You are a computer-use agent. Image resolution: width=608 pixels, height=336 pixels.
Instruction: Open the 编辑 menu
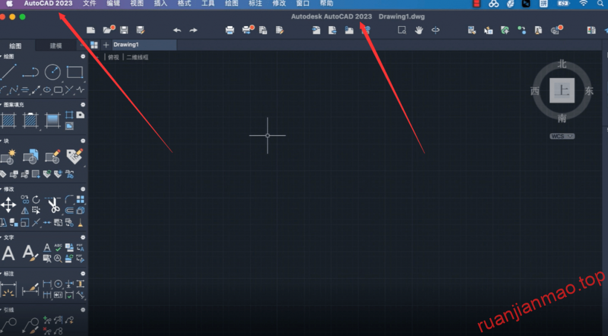[x=113, y=4]
